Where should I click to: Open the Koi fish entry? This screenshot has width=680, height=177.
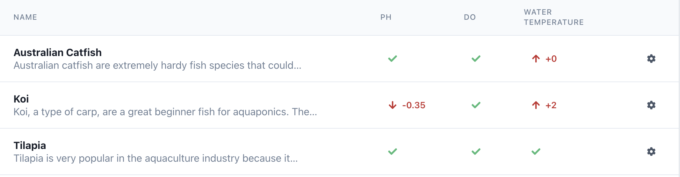(x=21, y=99)
